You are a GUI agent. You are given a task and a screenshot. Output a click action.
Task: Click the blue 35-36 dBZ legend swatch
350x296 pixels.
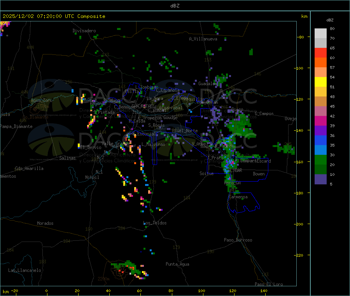(x=320, y=140)
